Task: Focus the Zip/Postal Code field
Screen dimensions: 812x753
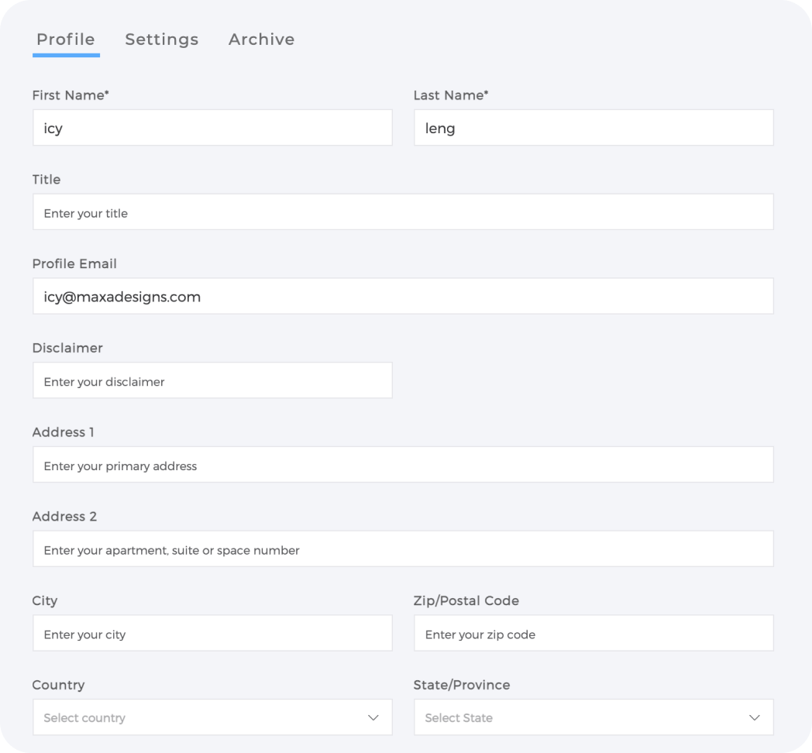Action: 594,634
